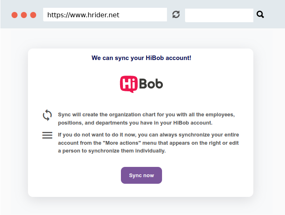Select the 'We can sync your HiBob account!' heading

(141, 58)
